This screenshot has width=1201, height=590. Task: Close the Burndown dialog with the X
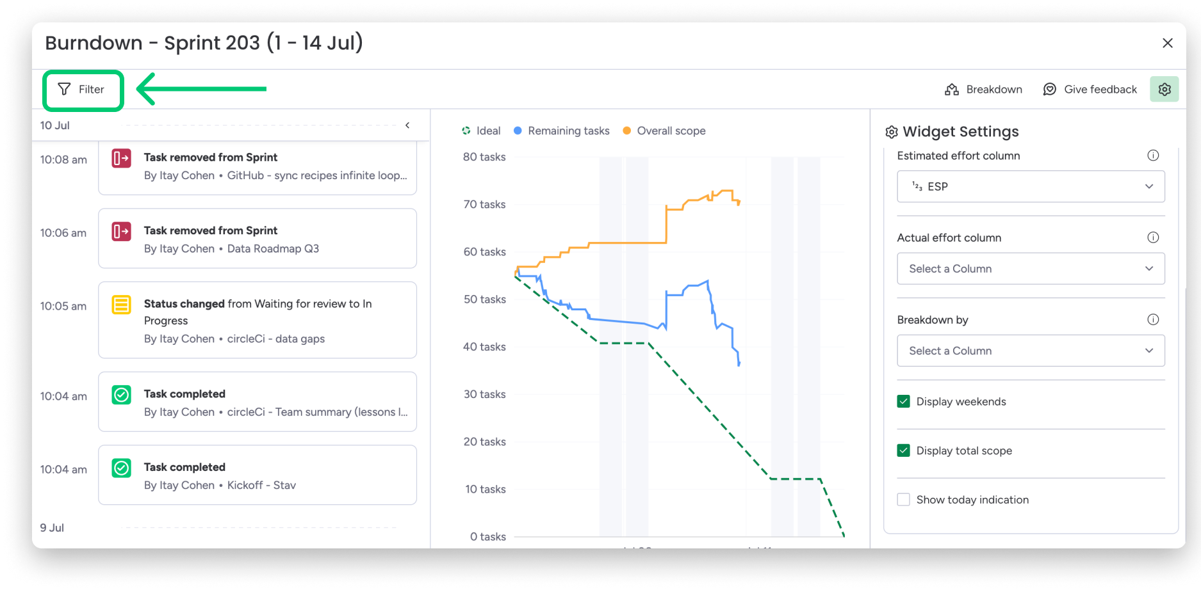coord(1168,43)
